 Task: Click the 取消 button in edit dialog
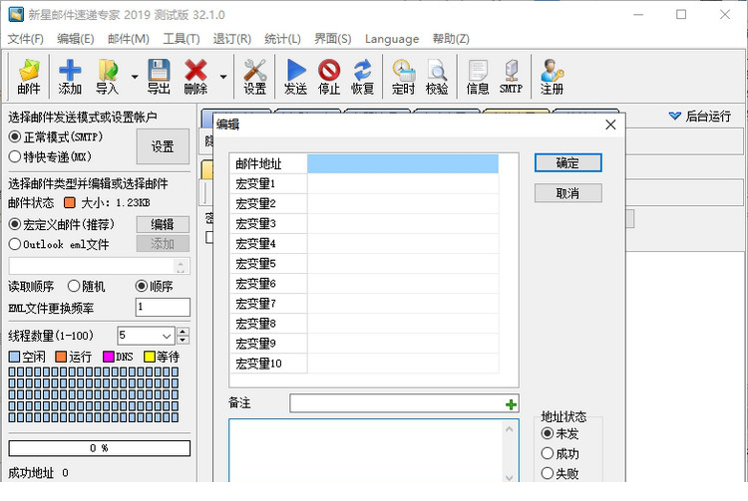[x=568, y=192]
